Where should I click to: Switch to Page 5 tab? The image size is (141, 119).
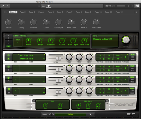(x=51, y=12)
